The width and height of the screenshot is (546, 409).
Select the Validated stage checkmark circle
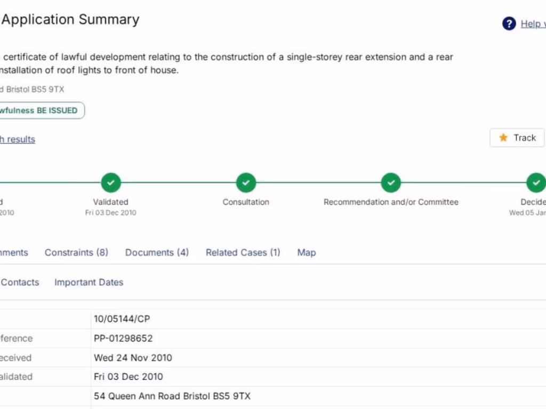click(111, 183)
